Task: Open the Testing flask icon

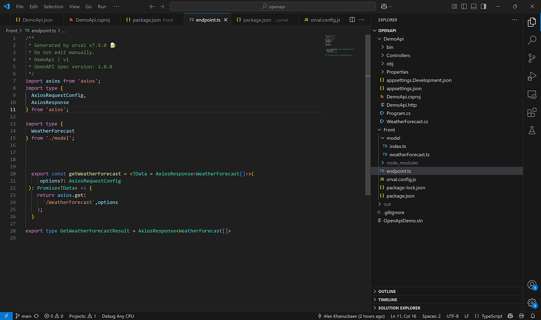Action: (x=532, y=130)
